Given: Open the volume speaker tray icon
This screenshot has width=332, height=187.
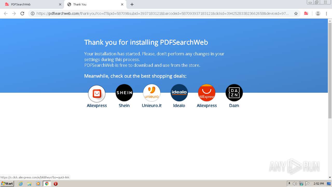Looking at the screenshot, I should pos(295,184).
